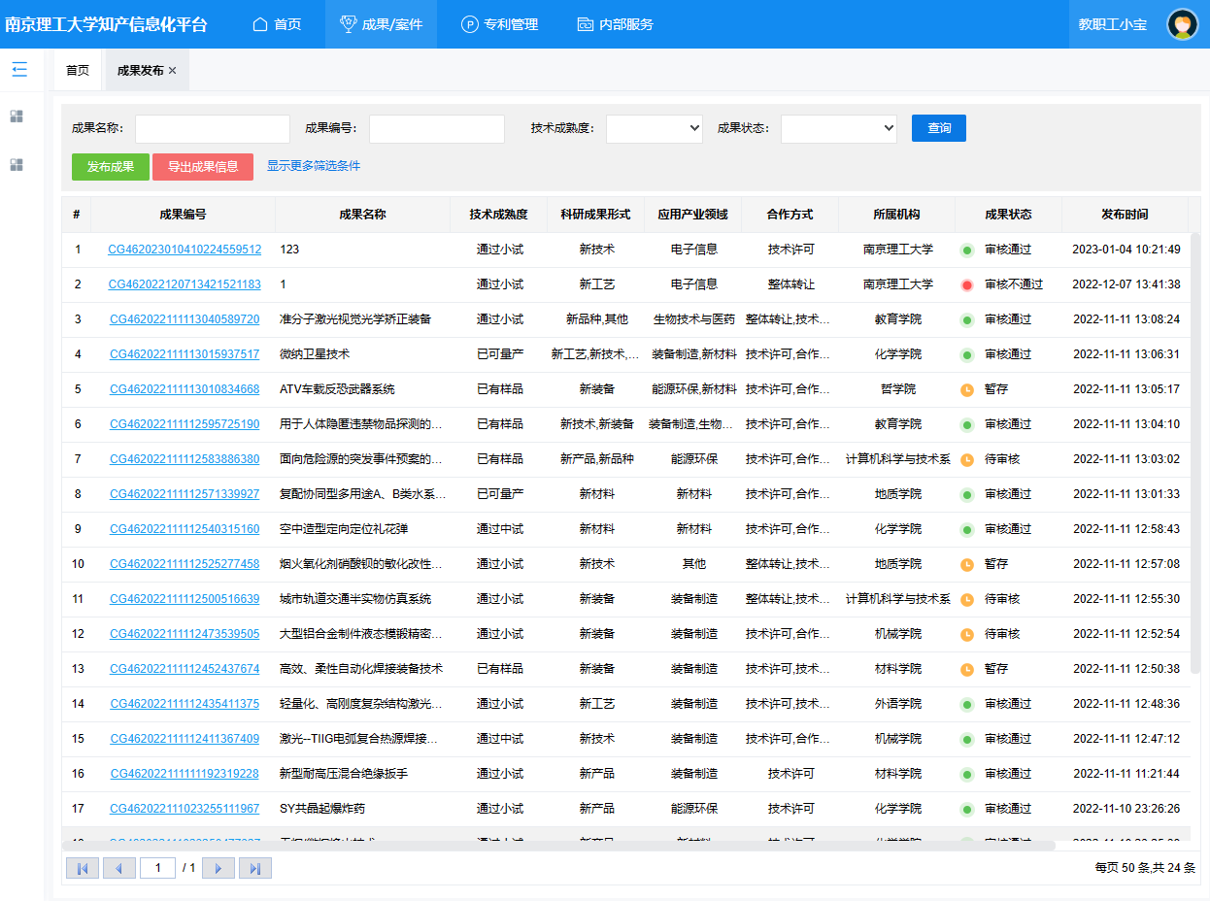Open result CG462022111113015937517
Screen dimensions: 1210x901
(185, 354)
